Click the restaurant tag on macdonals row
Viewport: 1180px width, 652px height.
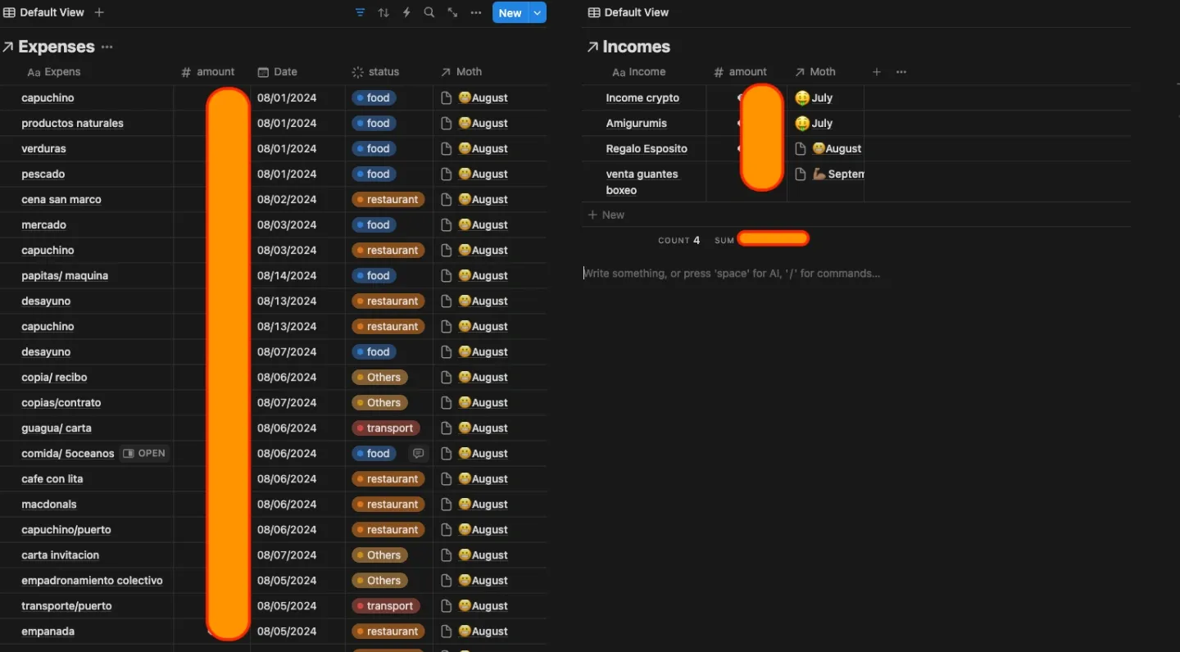(388, 505)
